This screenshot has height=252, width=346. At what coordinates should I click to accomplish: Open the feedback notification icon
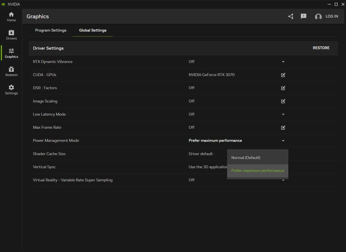click(x=304, y=17)
